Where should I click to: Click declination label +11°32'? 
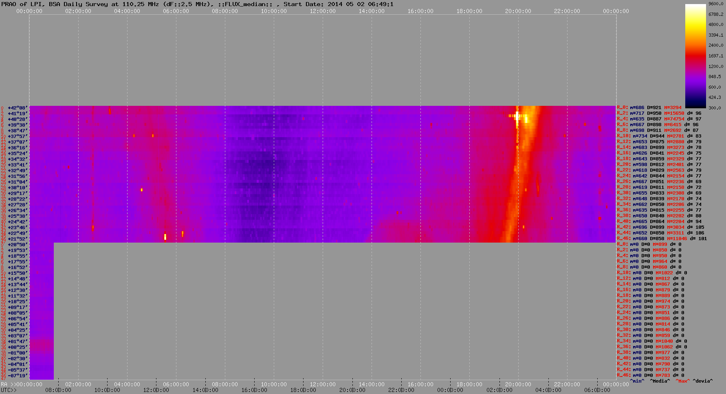[x=18, y=296]
